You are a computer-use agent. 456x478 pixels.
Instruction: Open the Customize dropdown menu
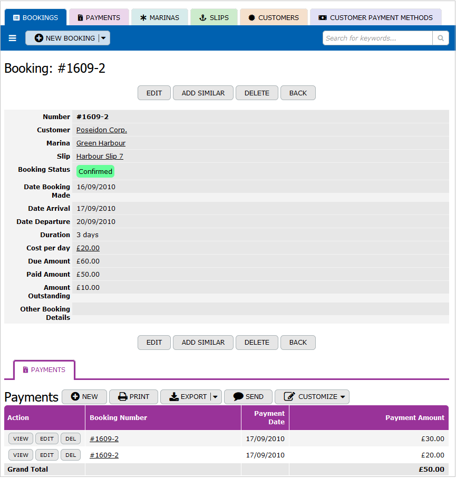[x=312, y=397]
